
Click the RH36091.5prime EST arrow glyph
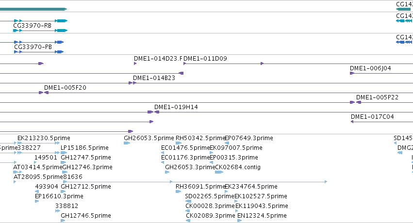point(178,191)
